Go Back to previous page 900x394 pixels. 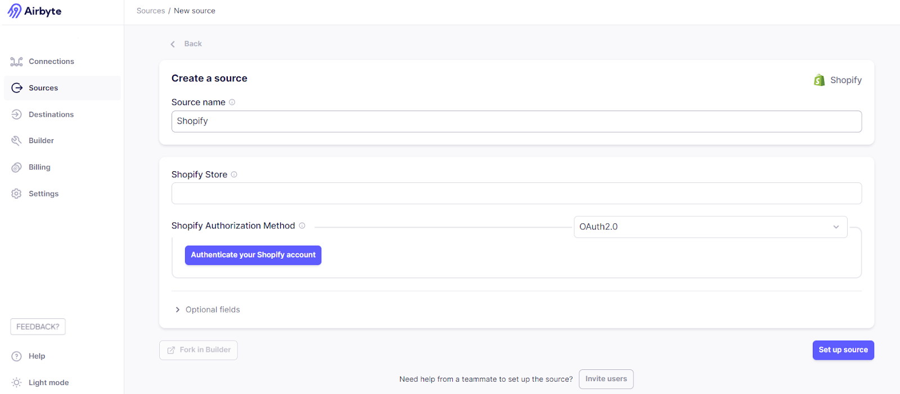[193, 44]
